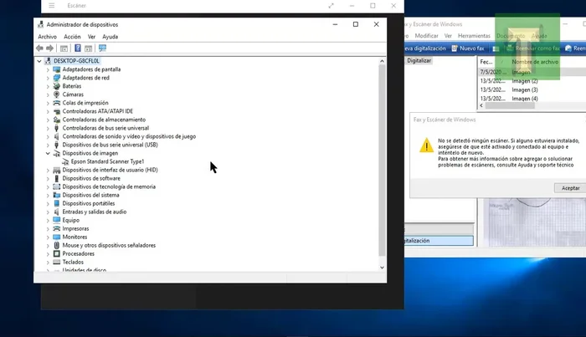Expand the Monitores tree node
The image size is (586, 337).
tap(48, 237)
